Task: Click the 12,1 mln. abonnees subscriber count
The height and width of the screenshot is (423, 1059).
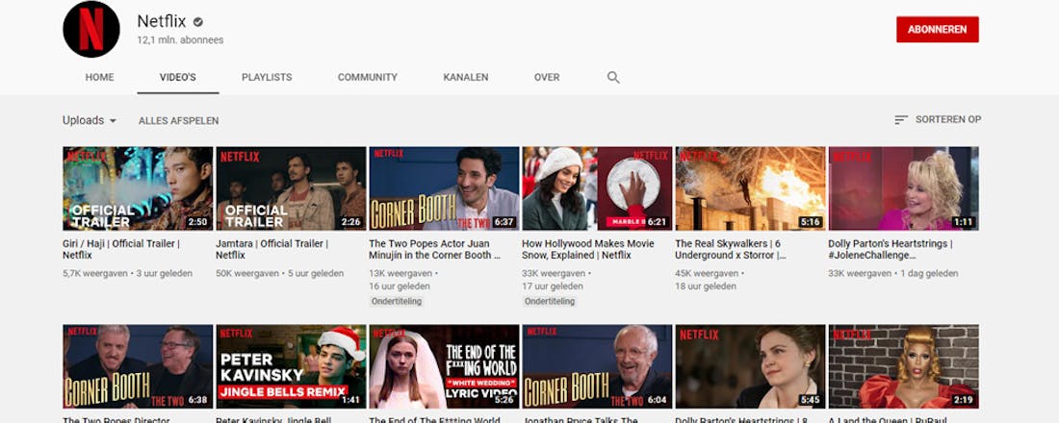Action: pyautogui.click(x=180, y=40)
